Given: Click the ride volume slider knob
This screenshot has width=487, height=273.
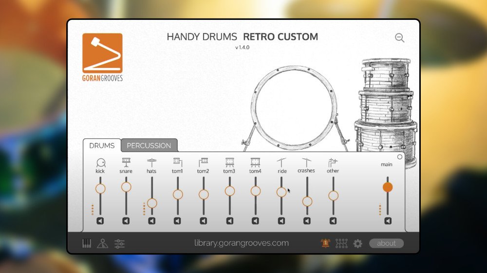Looking at the screenshot, I should point(281,192).
